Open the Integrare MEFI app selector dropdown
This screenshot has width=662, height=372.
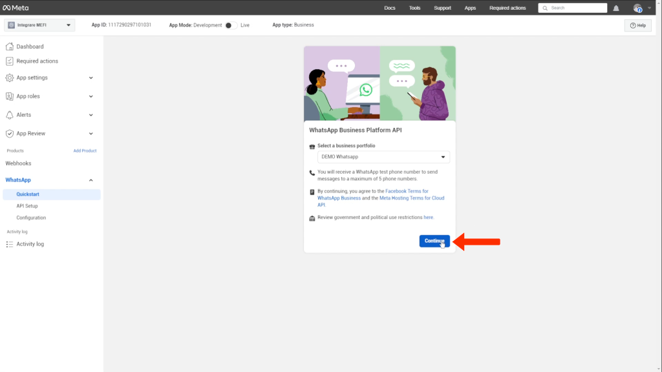(x=39, y=25)
